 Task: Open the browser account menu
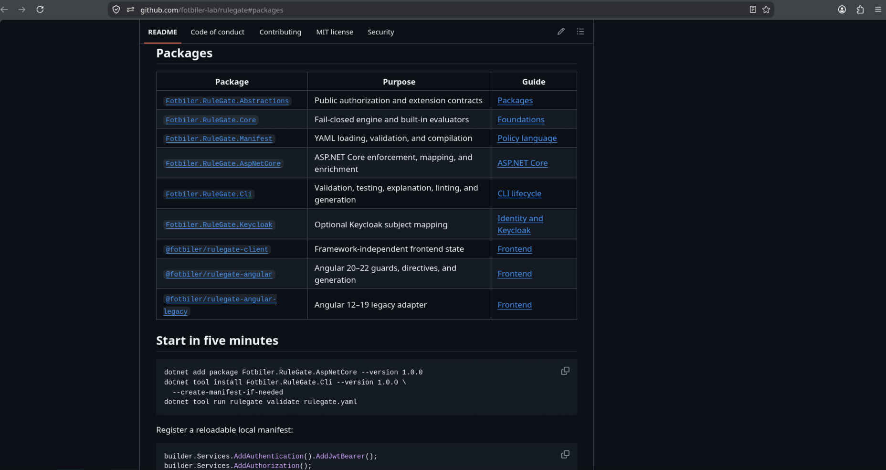(842, 10)
